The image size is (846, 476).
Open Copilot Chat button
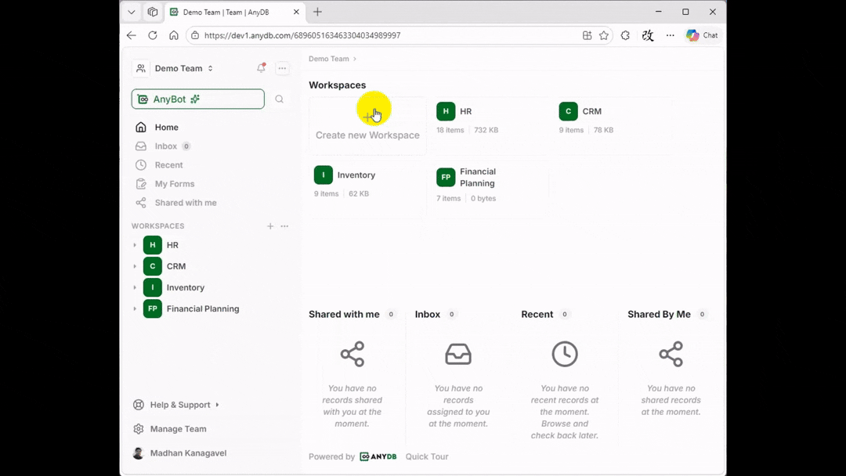click(702, 35)
